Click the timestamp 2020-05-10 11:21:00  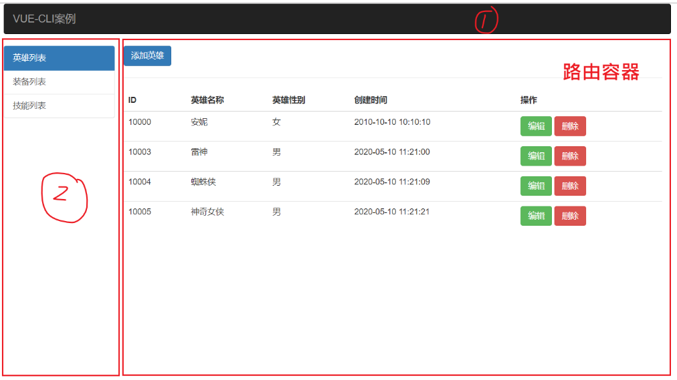[x=392, y=152]
